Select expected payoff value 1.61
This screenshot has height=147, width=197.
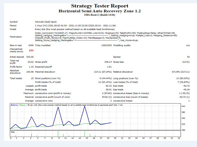pyautogui.click(x=109, y=67)
